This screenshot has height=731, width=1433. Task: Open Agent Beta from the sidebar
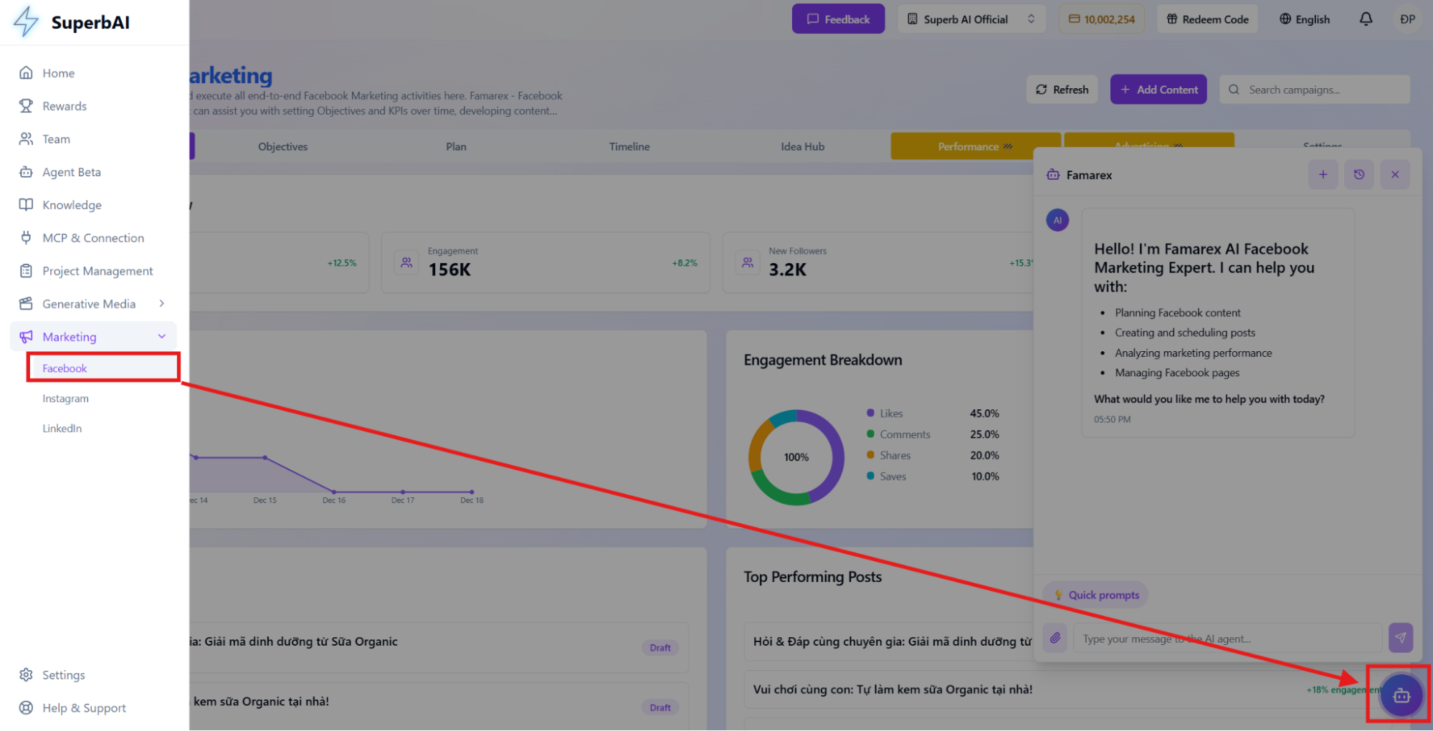point(70,172)
